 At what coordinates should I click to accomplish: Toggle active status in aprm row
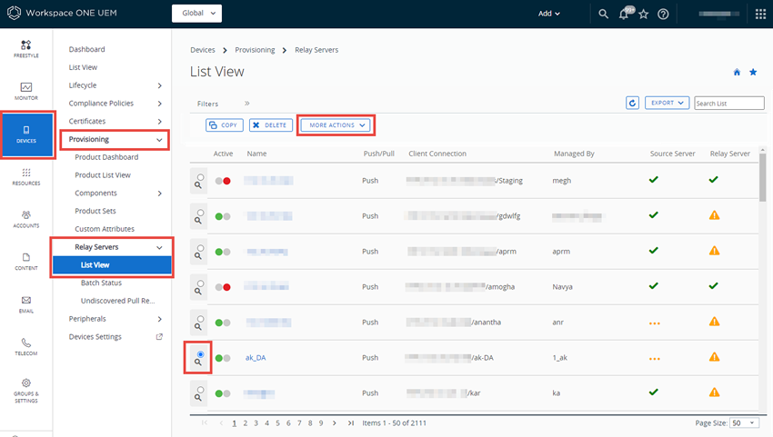pyautogui.click(x=223, y=252)
